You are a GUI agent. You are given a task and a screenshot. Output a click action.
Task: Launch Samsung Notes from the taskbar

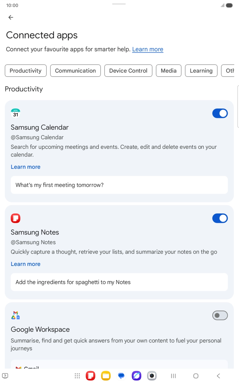click(x=91, y=376)
